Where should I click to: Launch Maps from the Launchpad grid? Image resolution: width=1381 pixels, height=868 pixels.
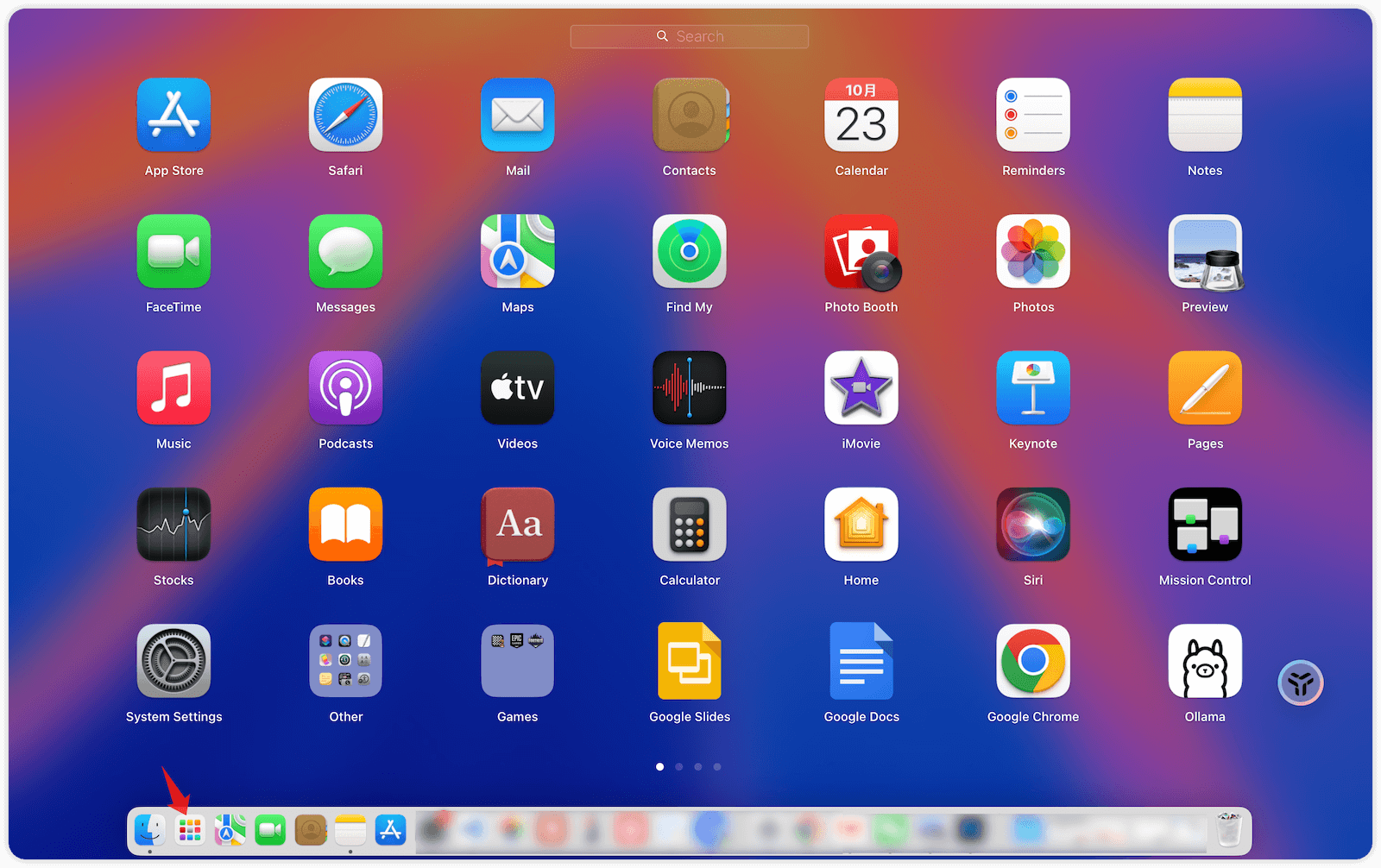pos(518,251)
